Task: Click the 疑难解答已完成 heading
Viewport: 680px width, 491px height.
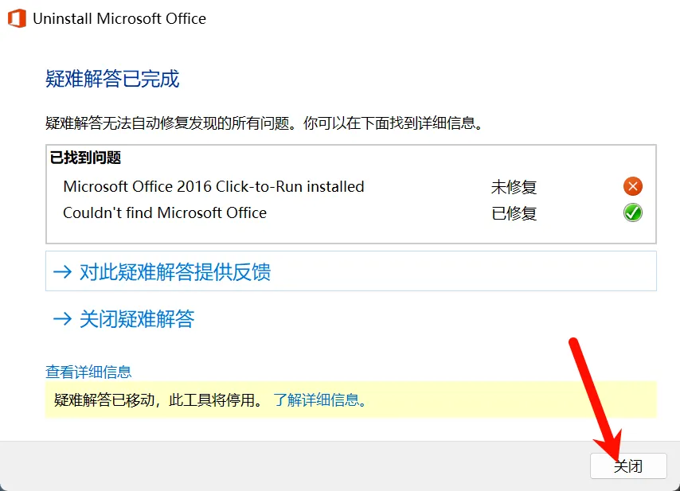Action: (112, 79)
